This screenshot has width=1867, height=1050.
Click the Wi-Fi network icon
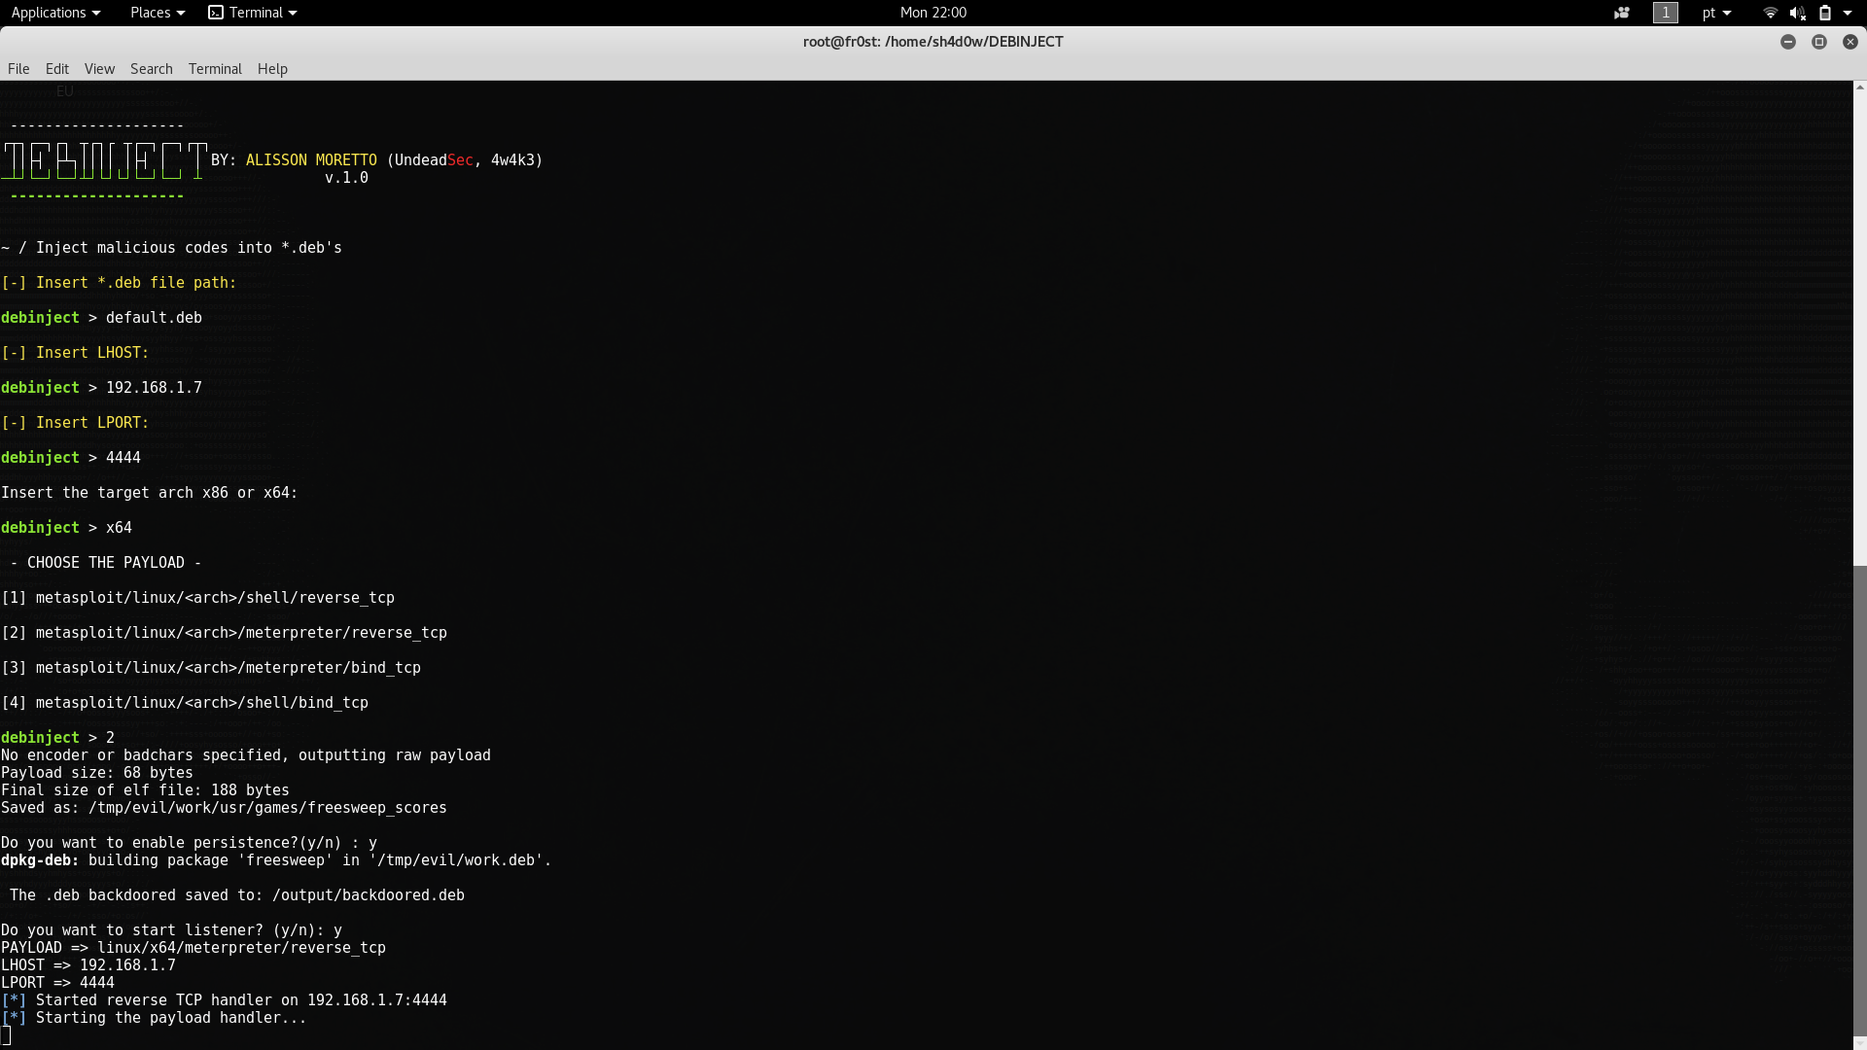(x=1770, y=13)
